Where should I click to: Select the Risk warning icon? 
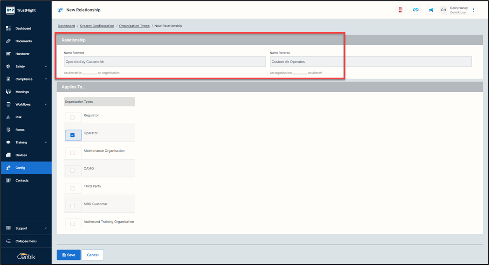pos(8,117)
